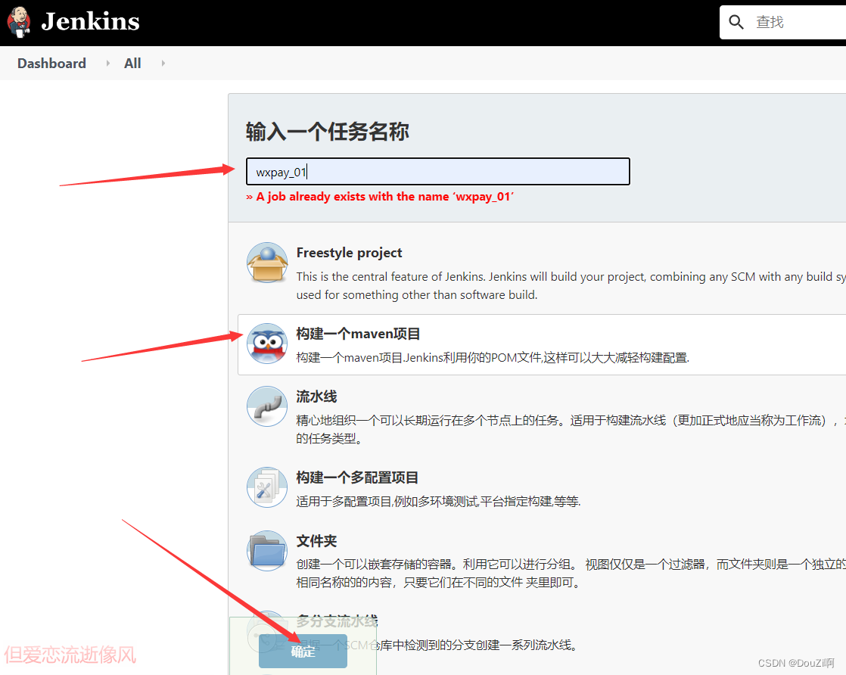This screenshot has width=846, height=675.
Task: Choose the Freestyle project title
Action: click(349, 253)
